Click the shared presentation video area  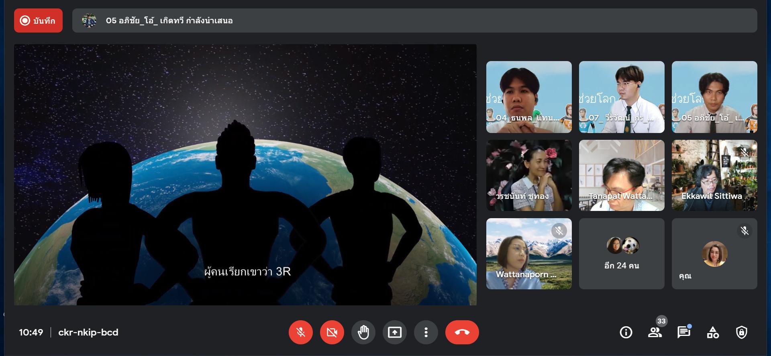[245, 174]
